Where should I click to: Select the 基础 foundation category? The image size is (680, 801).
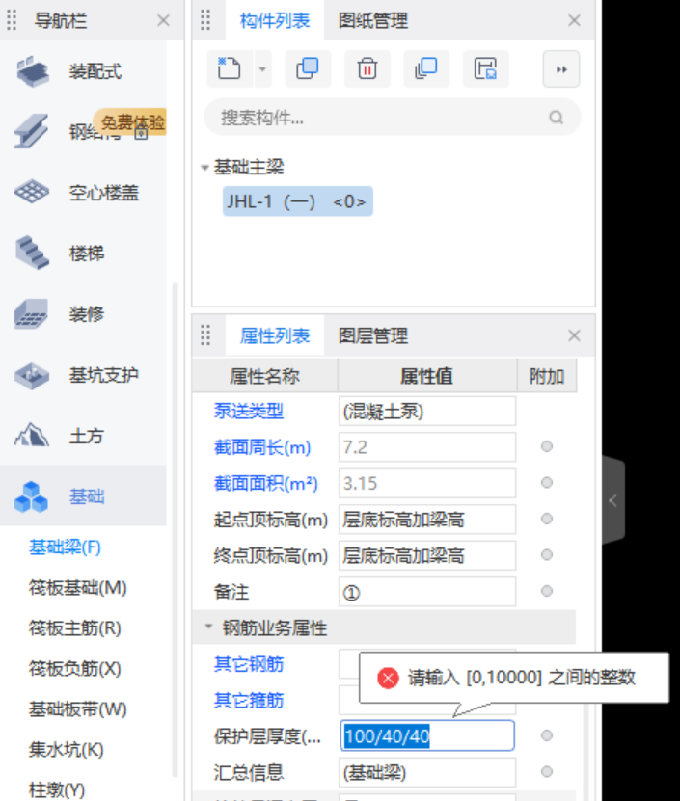point(83,495)
